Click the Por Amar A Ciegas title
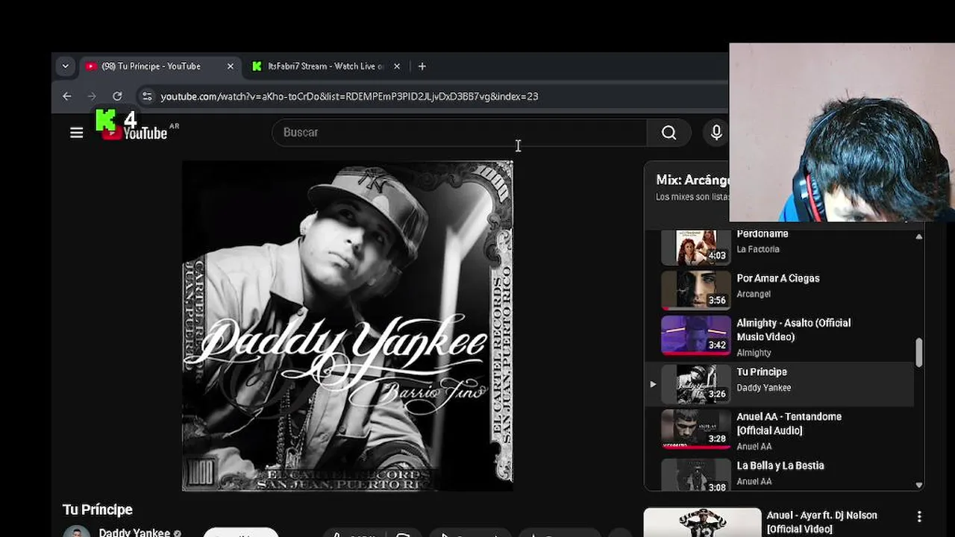The height and width of the screenshot is (537, 955). coord(778,278)
